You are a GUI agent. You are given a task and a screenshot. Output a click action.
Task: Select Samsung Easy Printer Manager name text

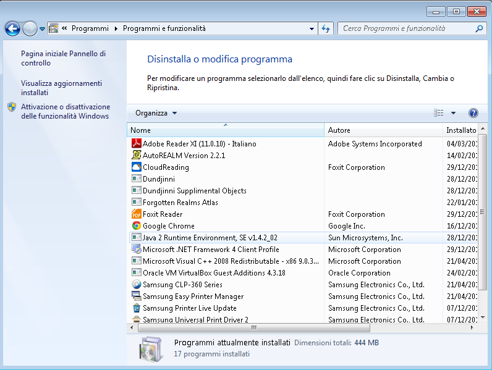click(193, 296)
